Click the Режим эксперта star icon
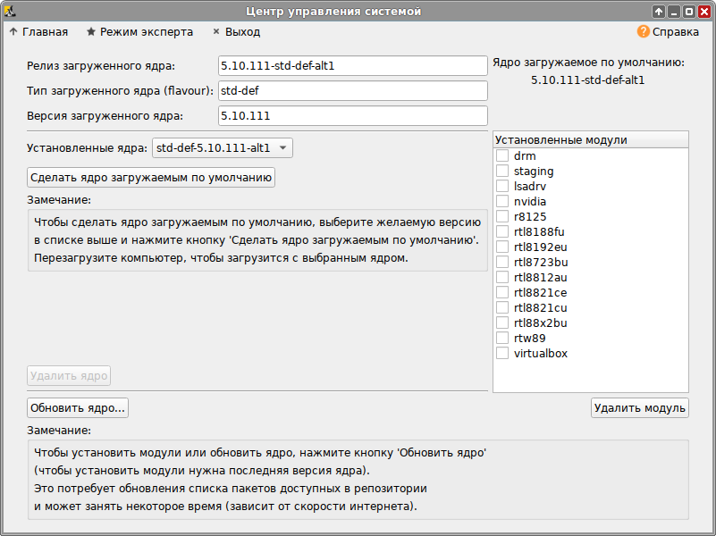This screenshot has height=536, width=716. [x=91, y=31]
